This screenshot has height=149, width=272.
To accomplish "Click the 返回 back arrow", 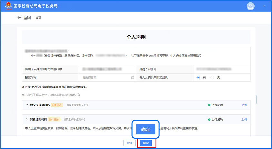I will 19,18.
